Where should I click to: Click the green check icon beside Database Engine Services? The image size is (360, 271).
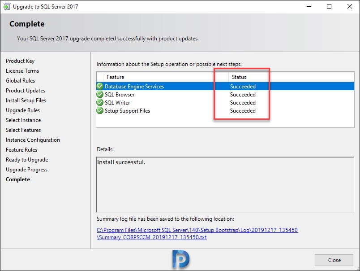coord(100,86)
